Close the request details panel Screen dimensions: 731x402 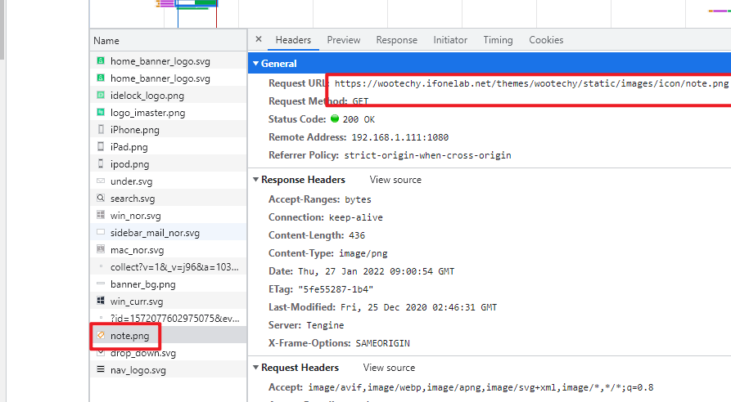click(259, 39)
